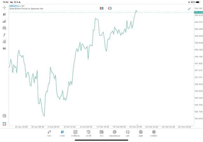
Task: Open the กล่องจดหมาย (Mailbox) tab
Action: [115, 133]
